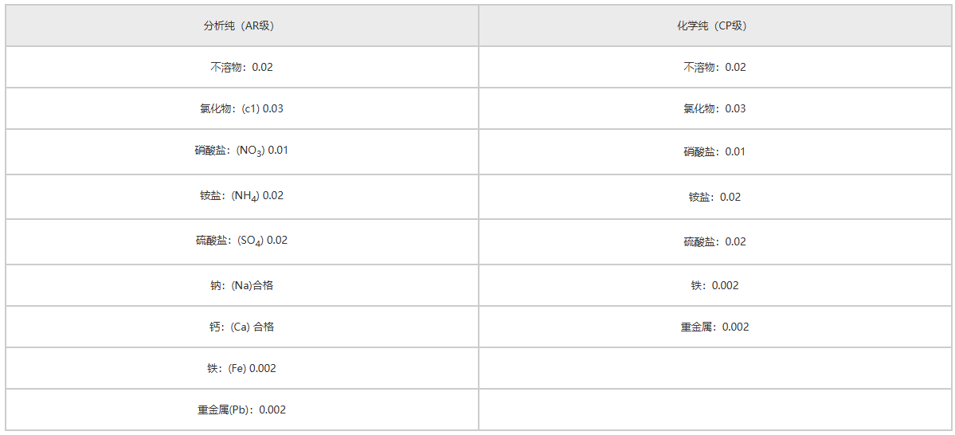Select the cell 硫酸盐：(SO4) 0.02
Image resolution: width=955 pixels, height=435 pixels.
point(242,242)
